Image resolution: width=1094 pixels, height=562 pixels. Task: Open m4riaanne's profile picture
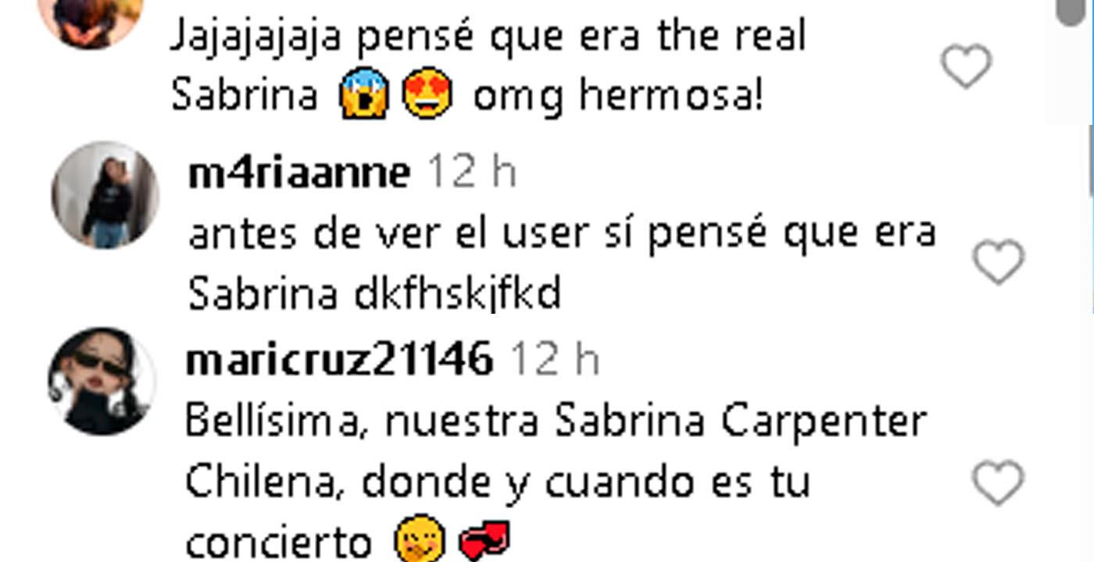[x=105, y=195]
